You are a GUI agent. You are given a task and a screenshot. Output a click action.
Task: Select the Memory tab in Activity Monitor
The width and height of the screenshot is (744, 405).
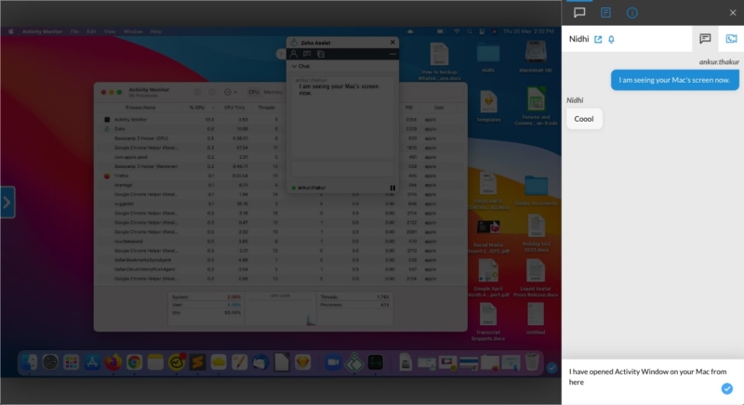273,92
